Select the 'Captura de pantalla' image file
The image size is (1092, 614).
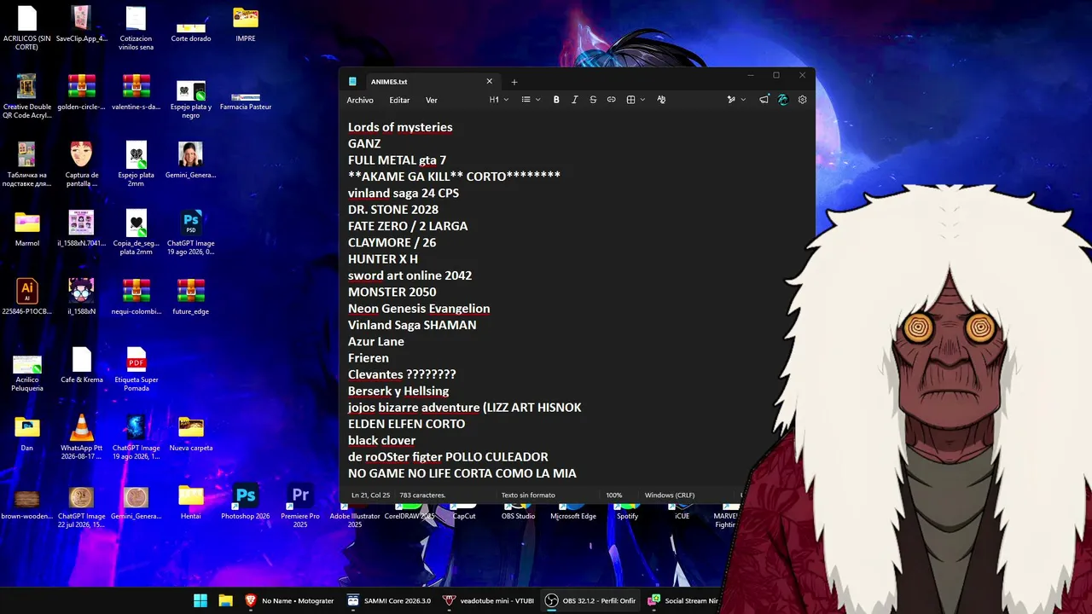point(82,165)
